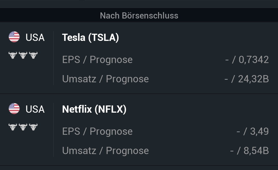Viewport: 278px width, 170px height.
Task: Select the Umsatz / Prognose label for Netflix
Action: tap(105, 150)
